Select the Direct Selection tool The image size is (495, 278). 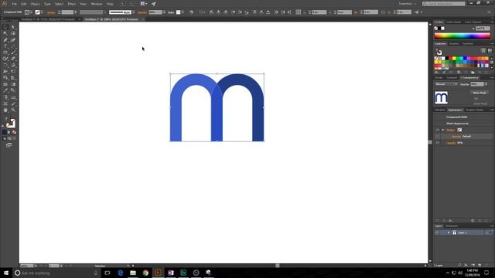(13, 28)
